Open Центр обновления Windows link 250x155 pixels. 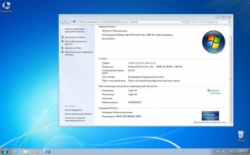pyautogui.click(x=78, y=114)
